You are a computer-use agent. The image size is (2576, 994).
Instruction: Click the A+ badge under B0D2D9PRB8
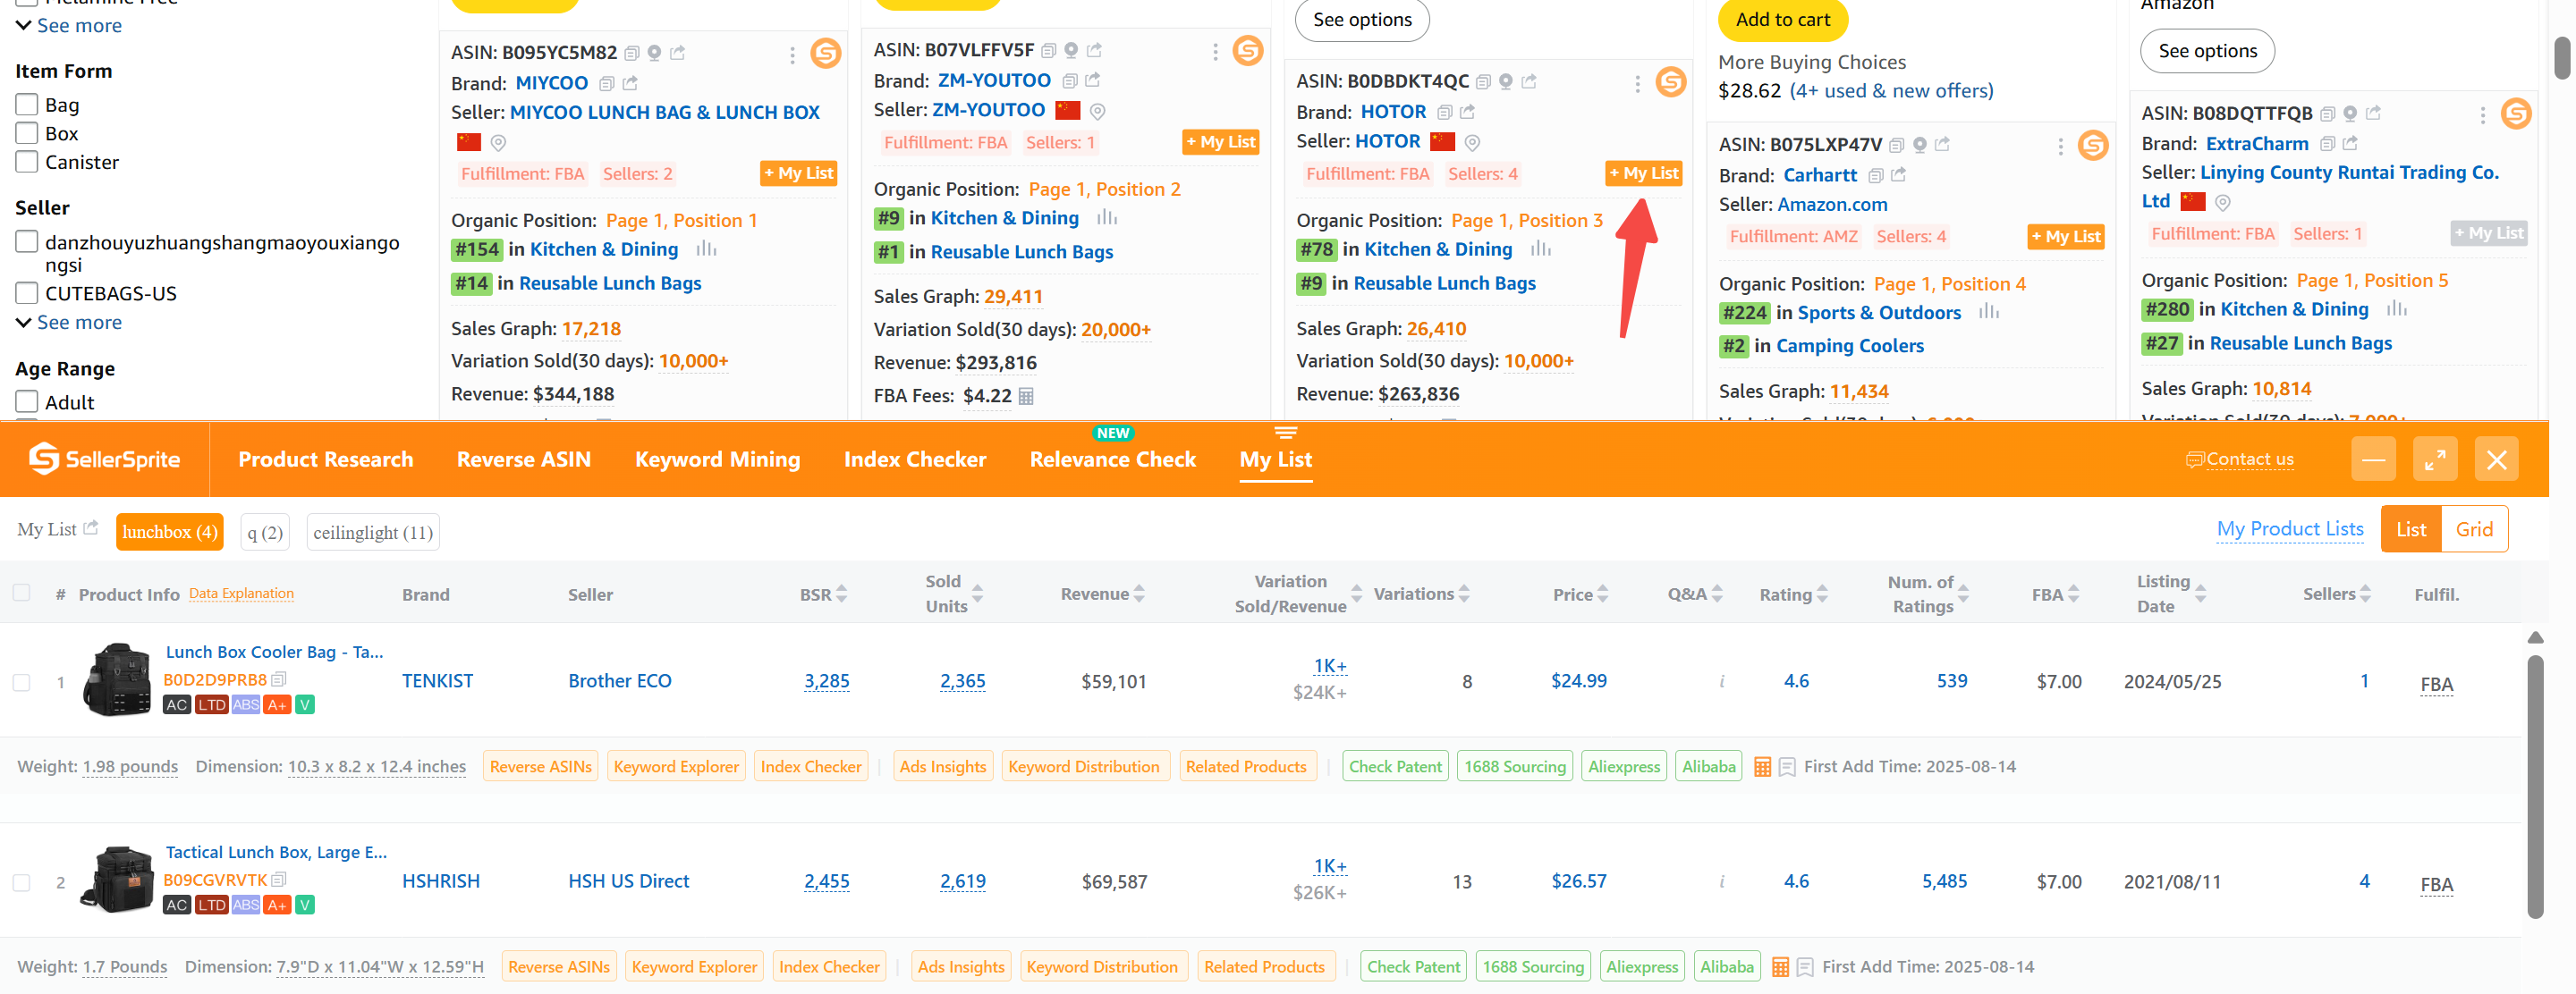[x=277, y=705]
